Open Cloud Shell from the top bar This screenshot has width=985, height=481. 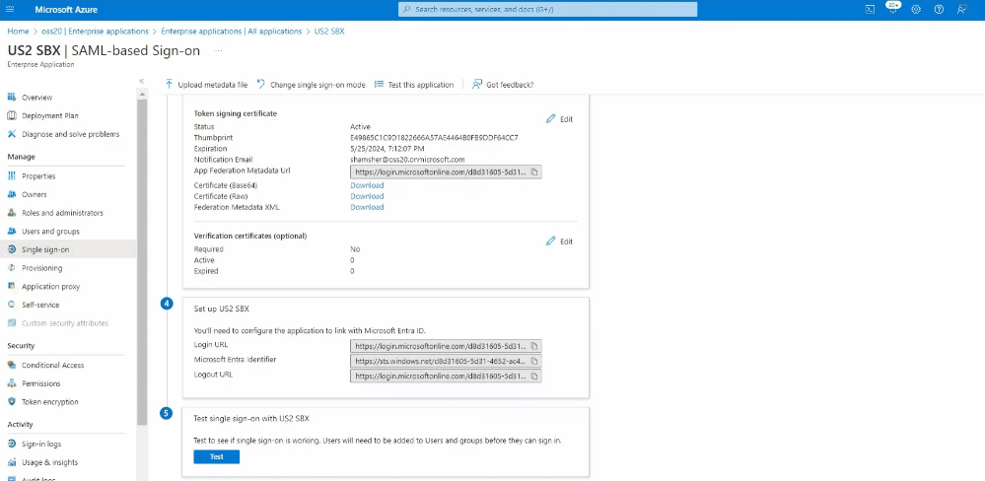870,10
